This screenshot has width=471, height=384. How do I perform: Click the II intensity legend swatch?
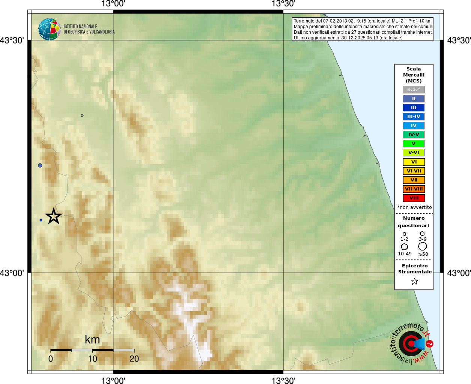coord(414,99)
